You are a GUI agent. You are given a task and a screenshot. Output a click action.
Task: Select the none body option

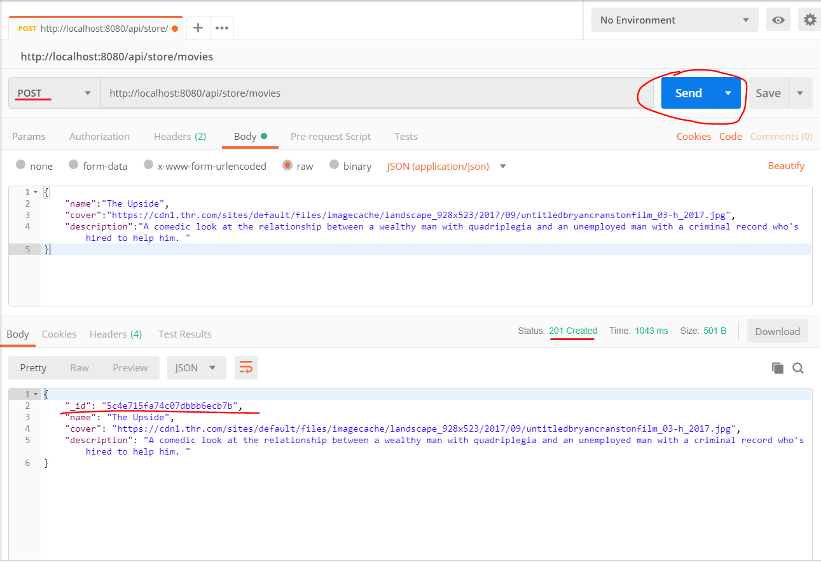(21, 165)
